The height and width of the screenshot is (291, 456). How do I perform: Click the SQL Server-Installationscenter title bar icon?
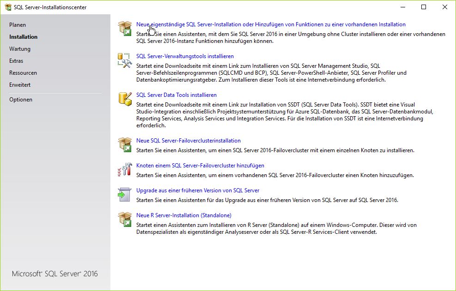point(8,7)
